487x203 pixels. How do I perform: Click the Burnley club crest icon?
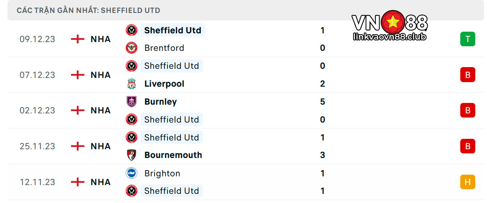click(132, 102)
